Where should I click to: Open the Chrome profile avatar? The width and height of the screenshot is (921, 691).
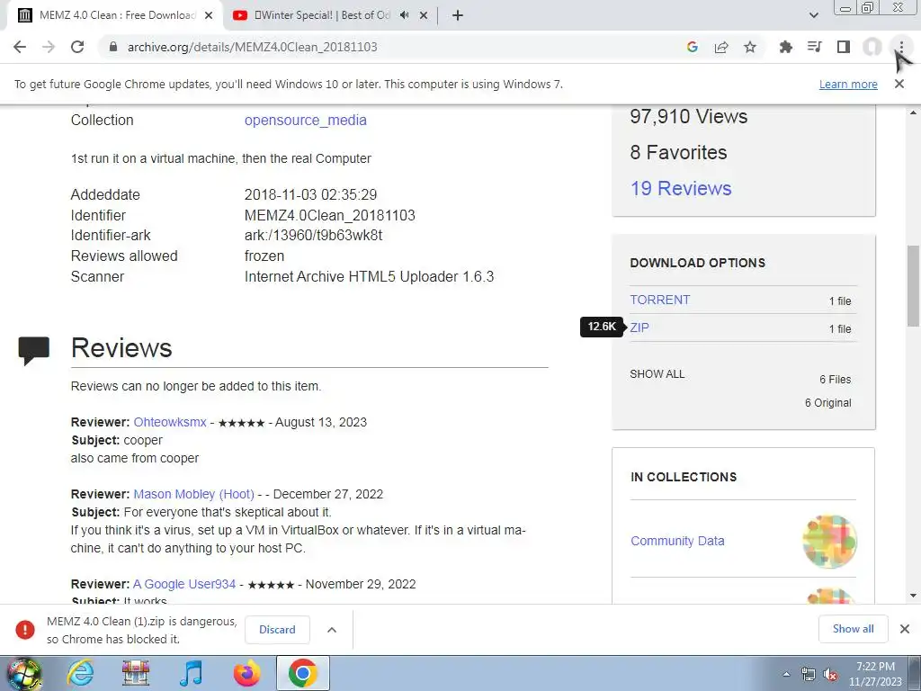(872, 47)
